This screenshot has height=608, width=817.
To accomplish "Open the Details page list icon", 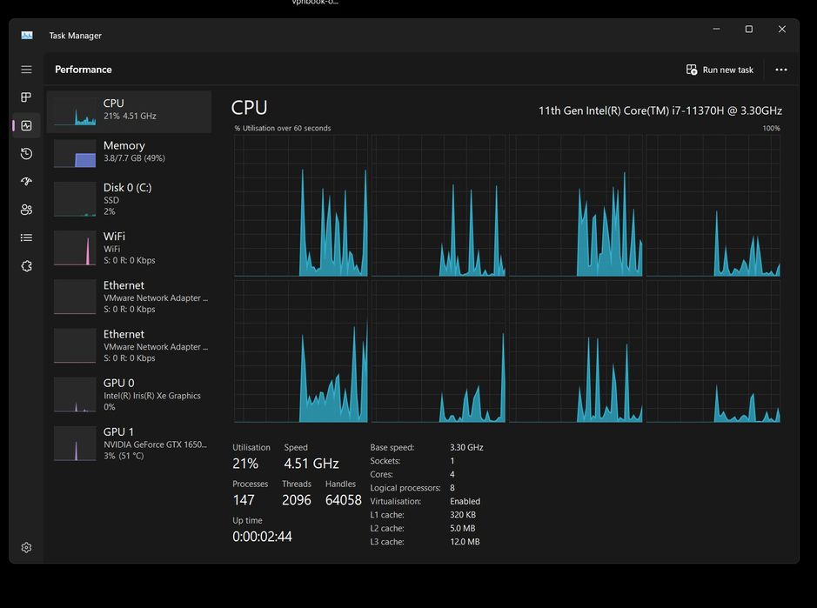I will [26, 237].
